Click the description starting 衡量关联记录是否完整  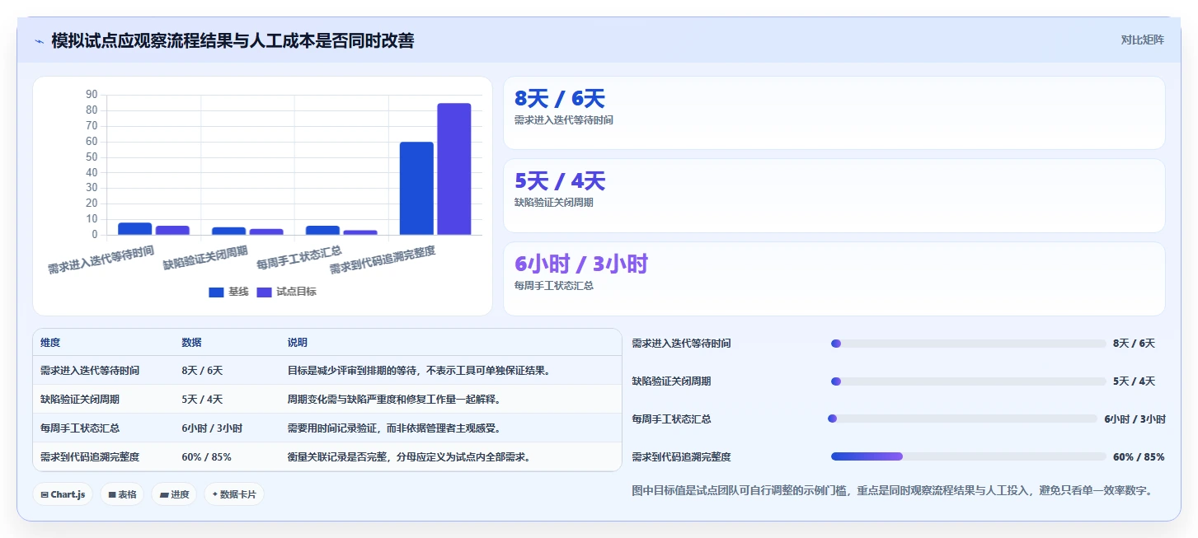coord(408,457)
